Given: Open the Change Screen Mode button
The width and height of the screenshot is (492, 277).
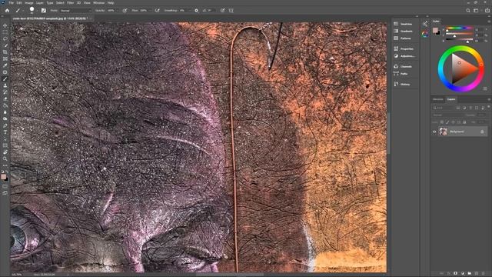Looking at the screenshot, I should [5, 193].
